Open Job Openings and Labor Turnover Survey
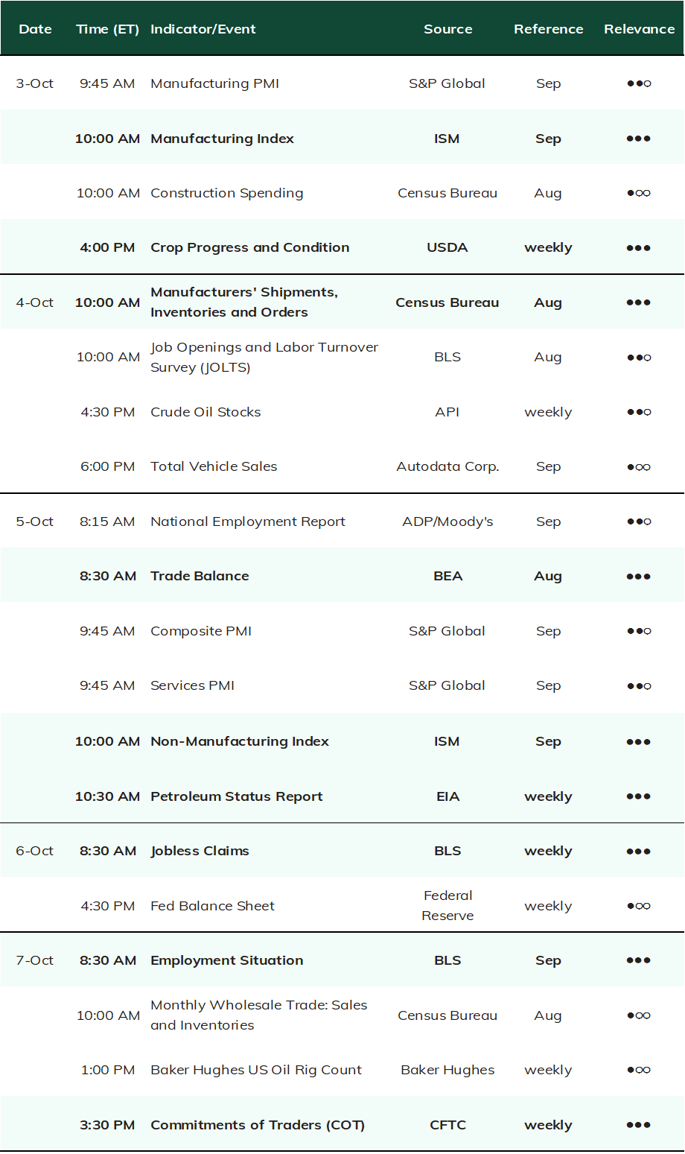The image size is (685, 1154). click(x=264, y=357)
